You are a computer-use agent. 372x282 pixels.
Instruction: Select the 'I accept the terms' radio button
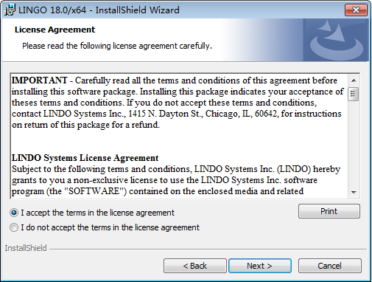(14, 213)
